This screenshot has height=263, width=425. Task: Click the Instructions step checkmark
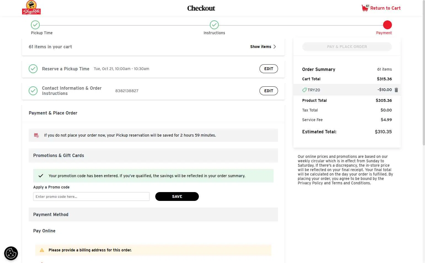coord(214,25)
